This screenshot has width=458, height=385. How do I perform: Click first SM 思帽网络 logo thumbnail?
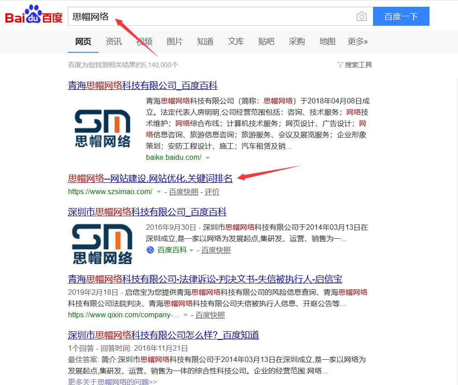click(103, 128)
